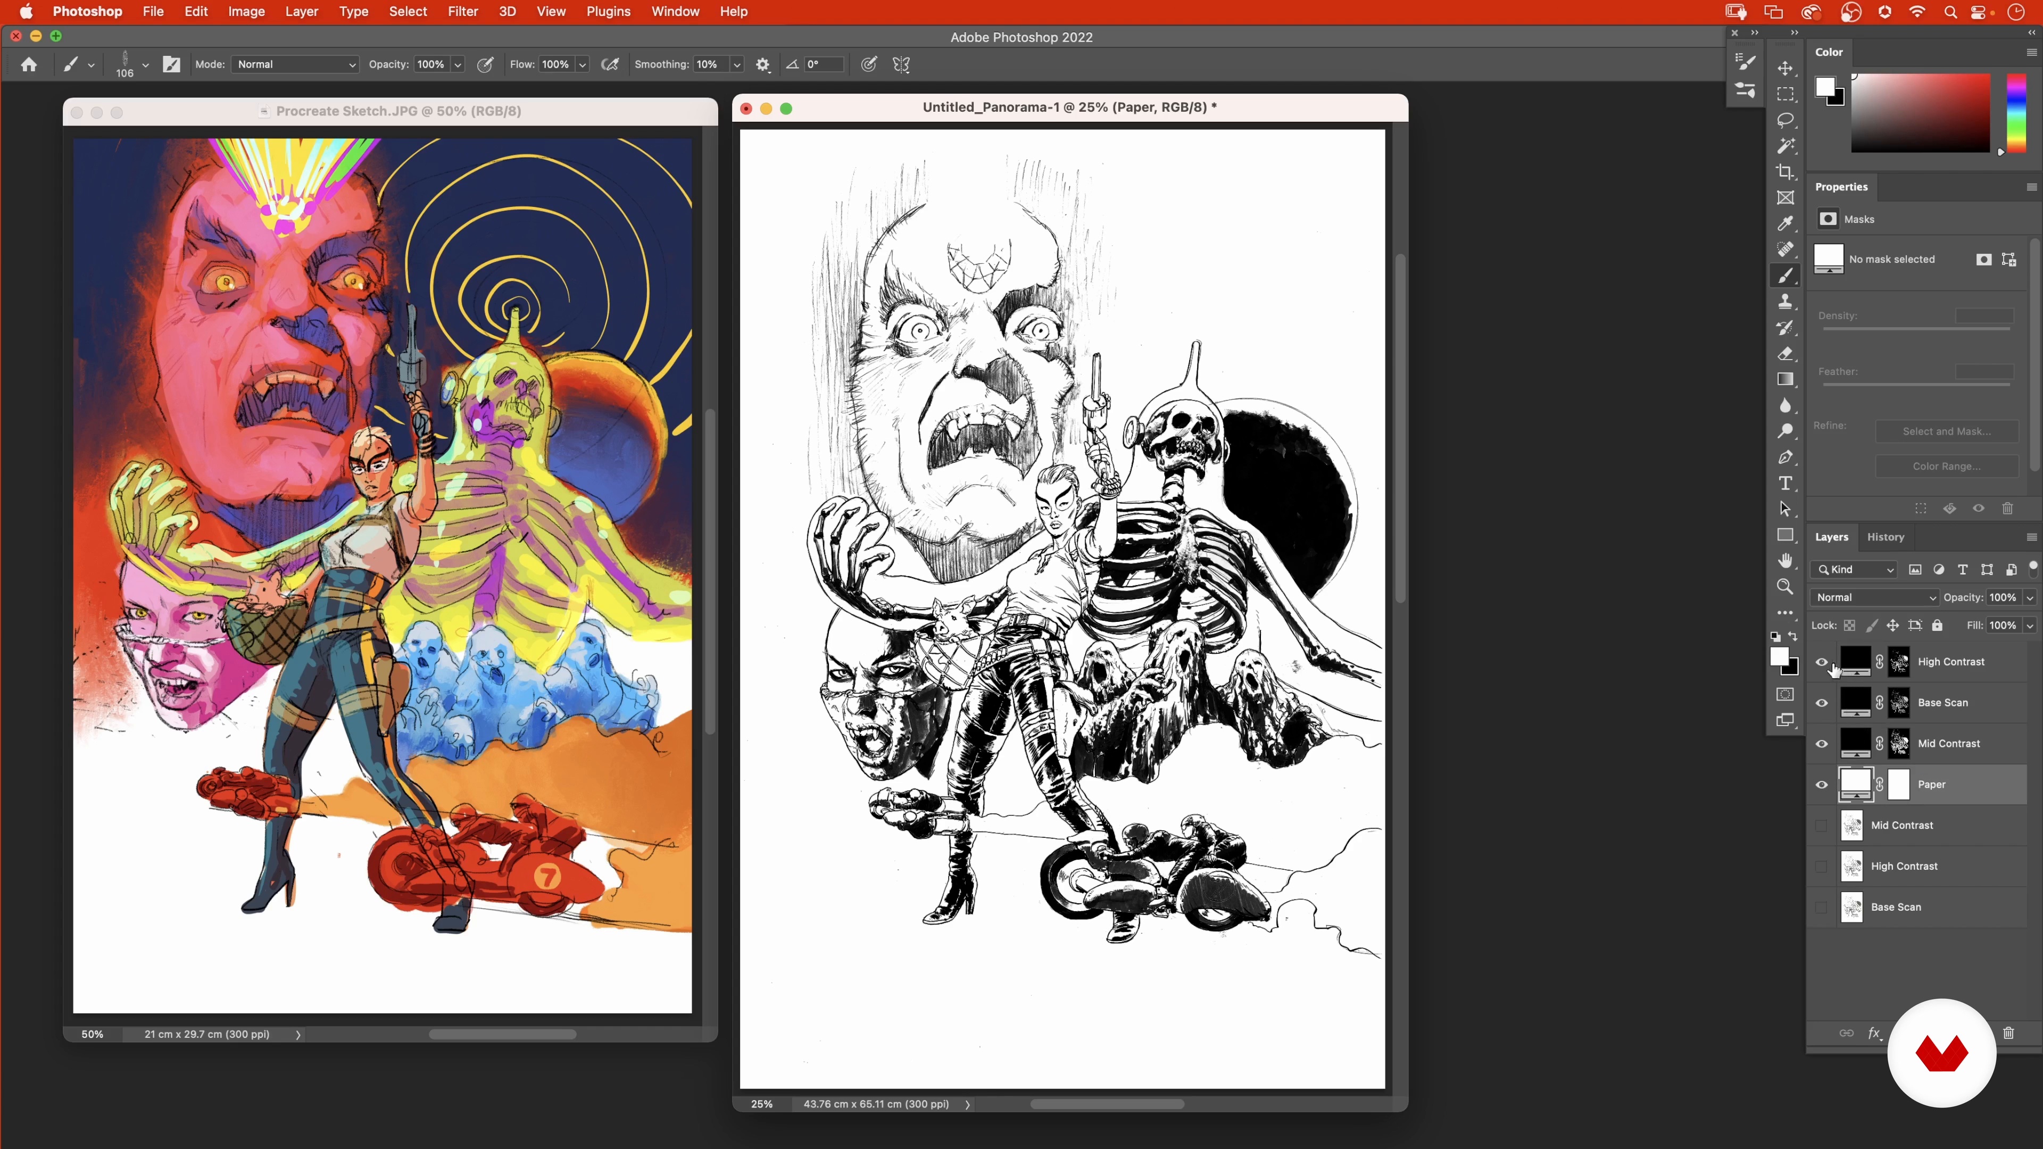Select the Crop tool

(1785, 172)
